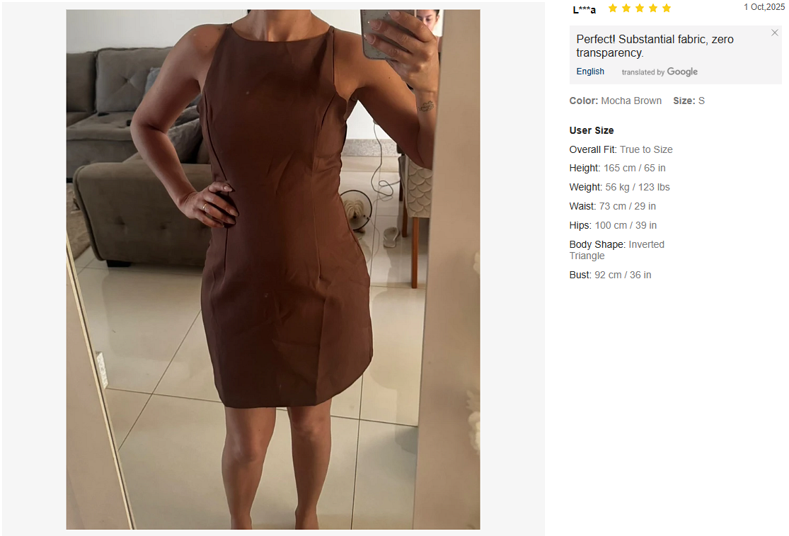Viewport: 789px width, 536px height.
Task: Click the Weight 56 kg entry
Action: (x=619, y=187)
